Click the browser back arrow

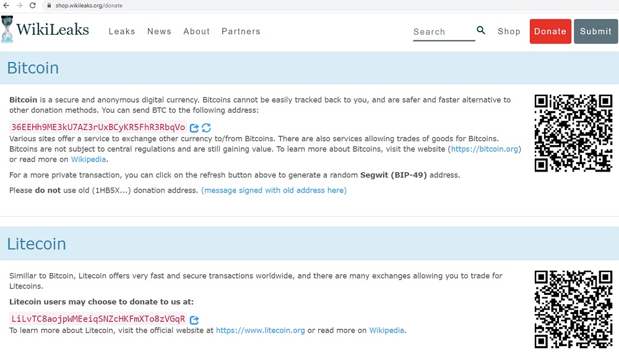(x=7, y=6)
